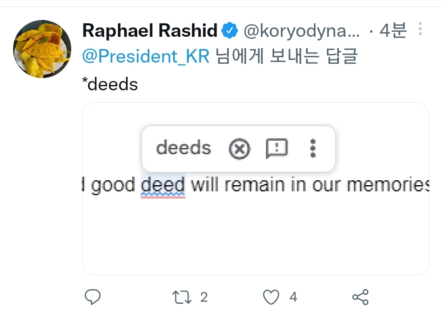Open the tweet's more options menu
Viewport: 442px width, 314px height.
tap(420, 29)
